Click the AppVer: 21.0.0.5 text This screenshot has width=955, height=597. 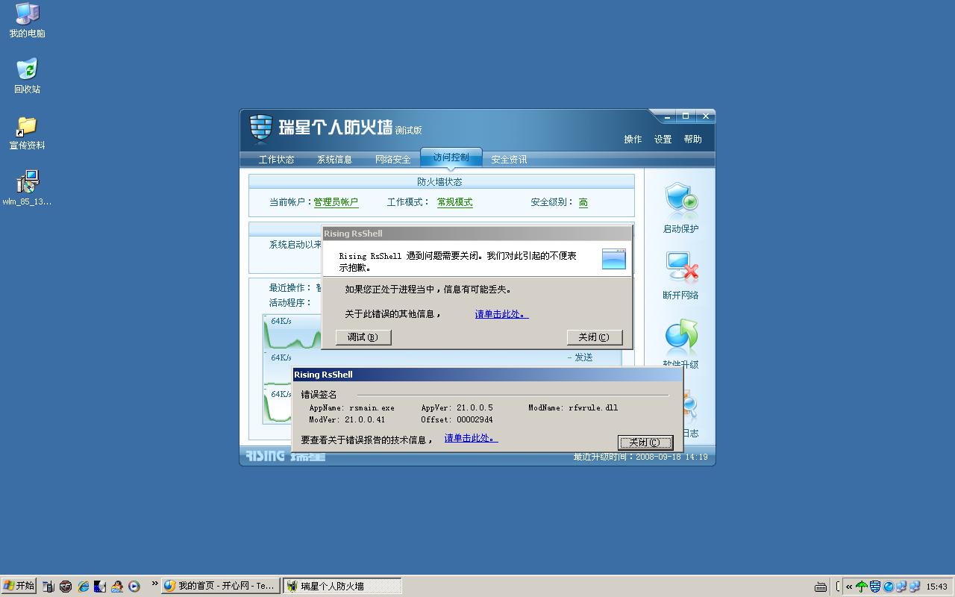click(457, 408)
